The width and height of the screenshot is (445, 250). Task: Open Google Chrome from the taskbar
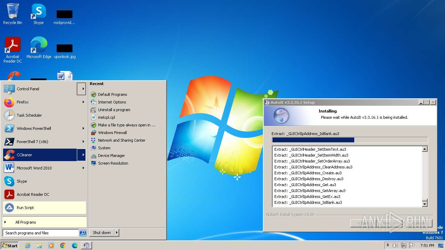coord(63,245)
